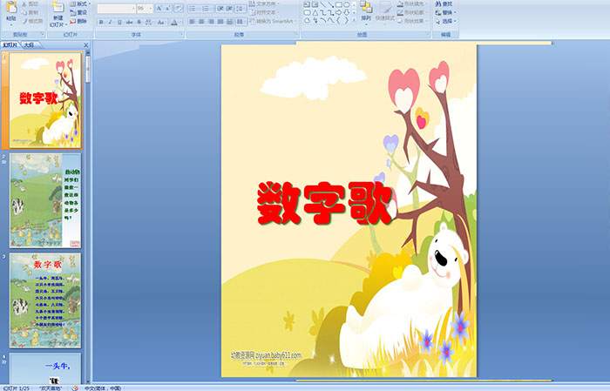Click the Increase List Level icon
Image resolution: width=610 pixels, height=391 pixels.
pyautogui.click(x=229, y=9)
